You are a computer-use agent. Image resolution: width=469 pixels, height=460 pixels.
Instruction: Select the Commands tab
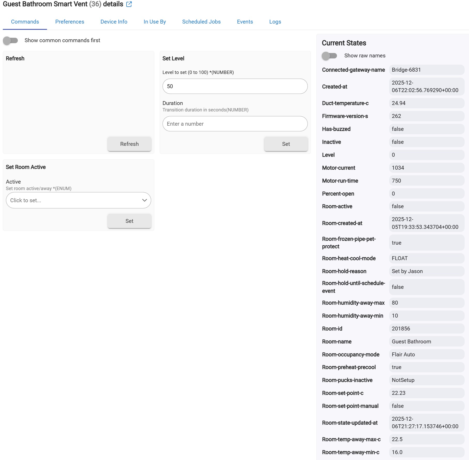coord(25,22)
